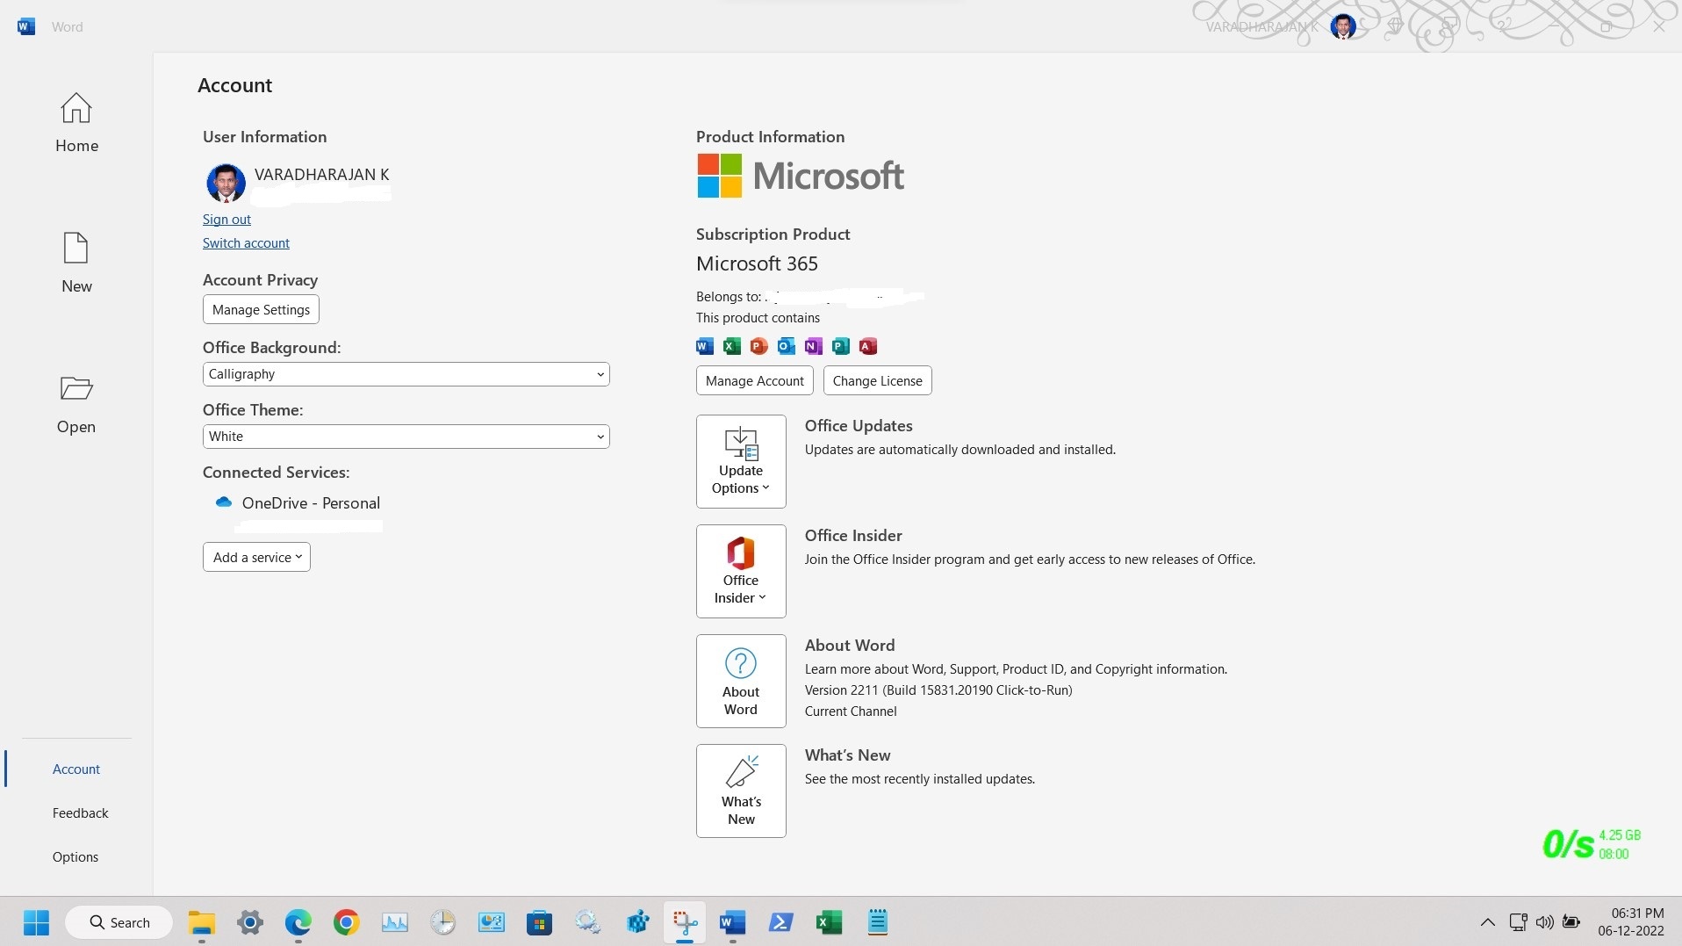Viewport: 1682px width, 946px height.
Task: Click the VARADHARAJAN K name in title bar
Action: tap(1262, 27)
